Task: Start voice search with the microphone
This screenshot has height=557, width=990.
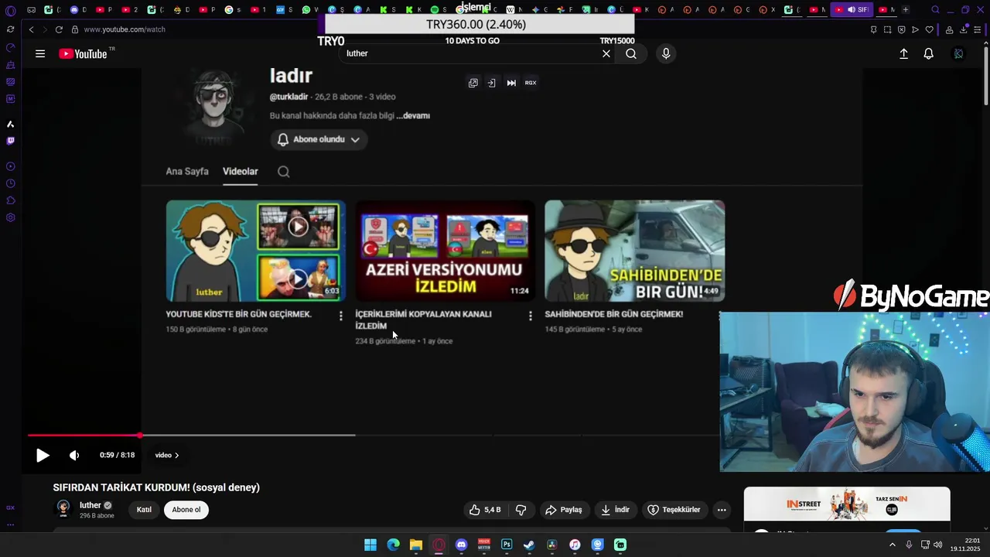Action: [666, 53]
